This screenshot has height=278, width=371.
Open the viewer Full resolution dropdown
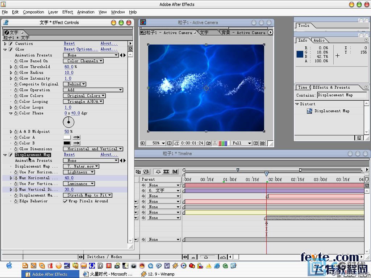click(x=241, y=143)
